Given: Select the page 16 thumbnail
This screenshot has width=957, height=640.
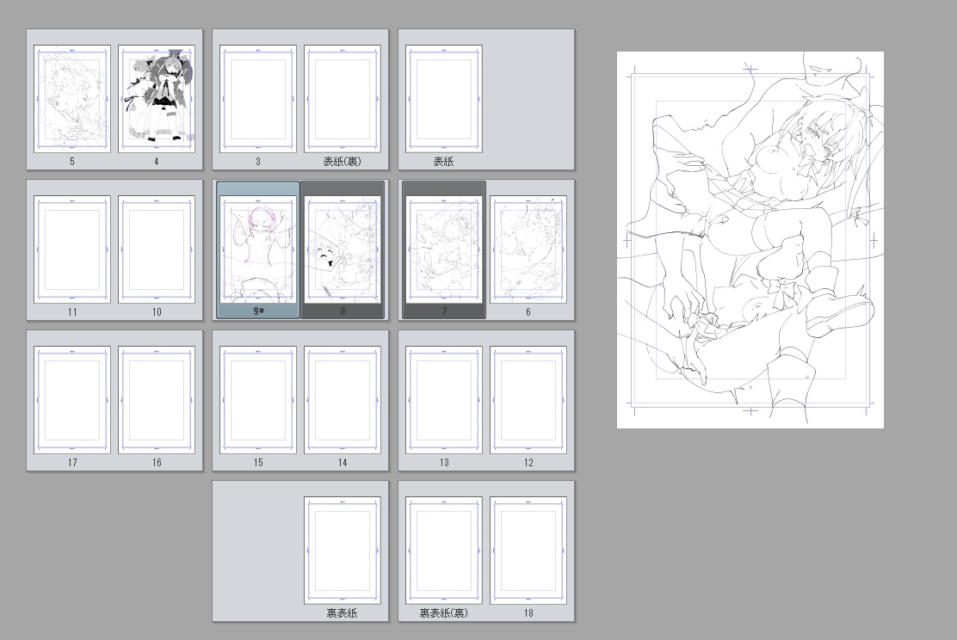Looking at the screenshot, I should [157, 400].
